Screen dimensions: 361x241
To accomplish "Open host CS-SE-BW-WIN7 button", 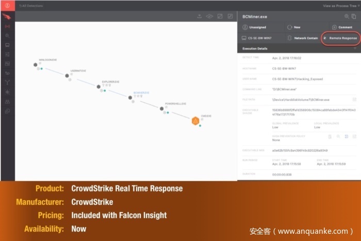I will (x=256, y=38).
